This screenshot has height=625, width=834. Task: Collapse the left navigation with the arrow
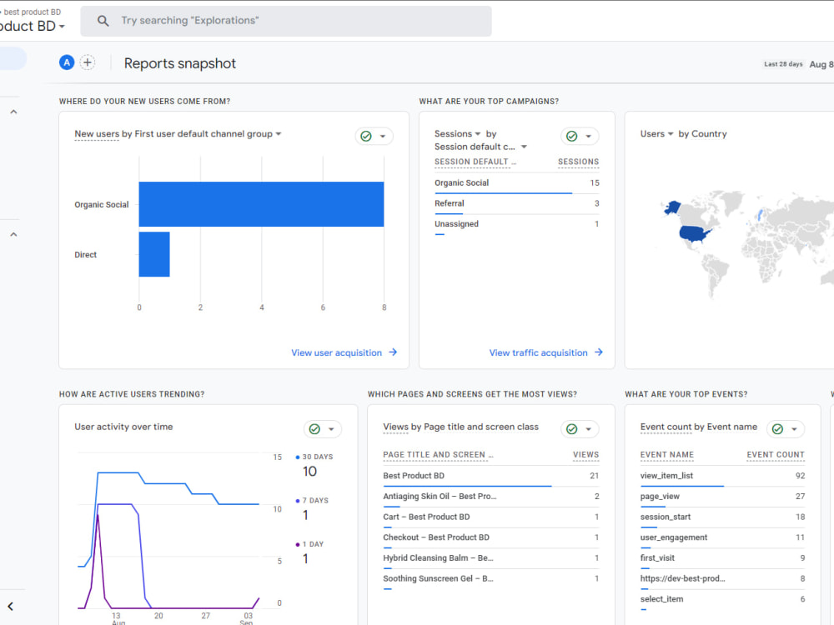click(11, 607)
